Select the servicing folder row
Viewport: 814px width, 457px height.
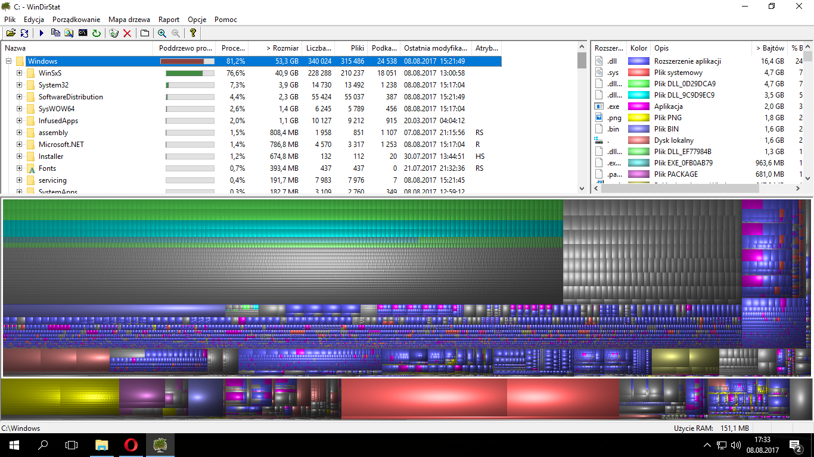[251, 180]
